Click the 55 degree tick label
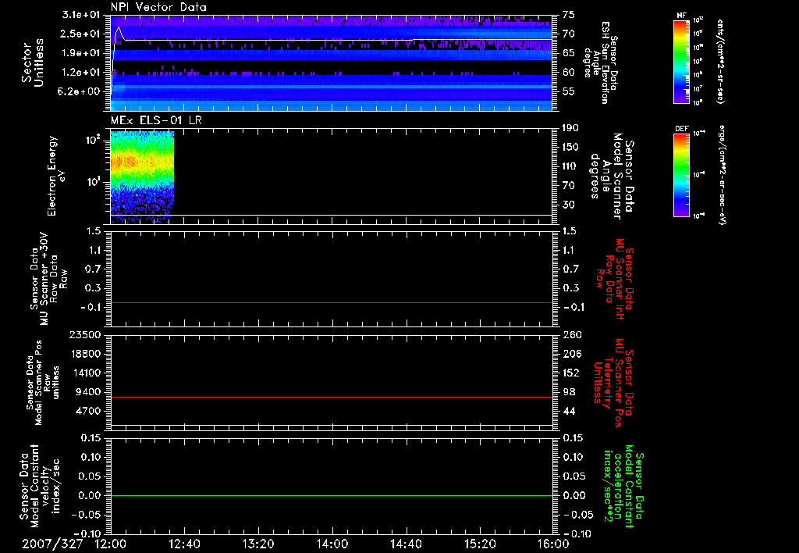 click(x=569, y=91)
